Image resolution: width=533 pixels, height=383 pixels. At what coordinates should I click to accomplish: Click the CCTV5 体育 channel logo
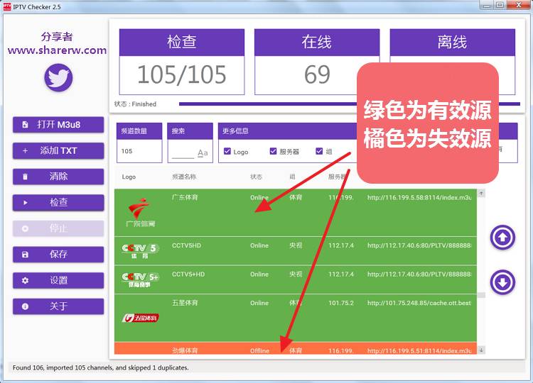pyautogui.click(x=140, y=250)
